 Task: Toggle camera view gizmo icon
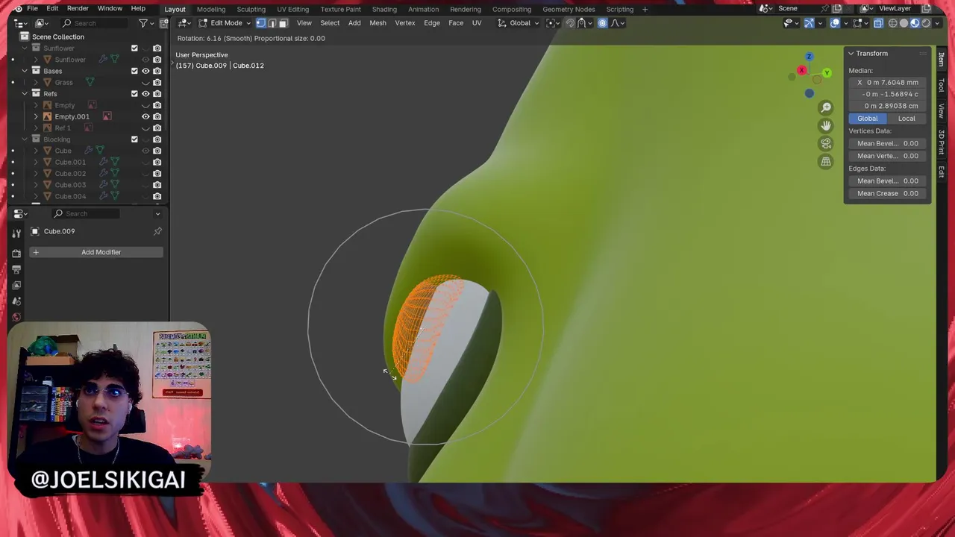tap(826, 143)
